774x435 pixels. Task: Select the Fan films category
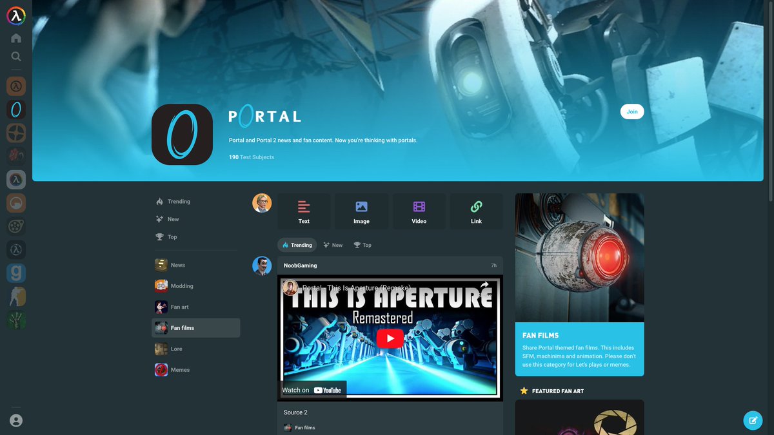point(195,328)
